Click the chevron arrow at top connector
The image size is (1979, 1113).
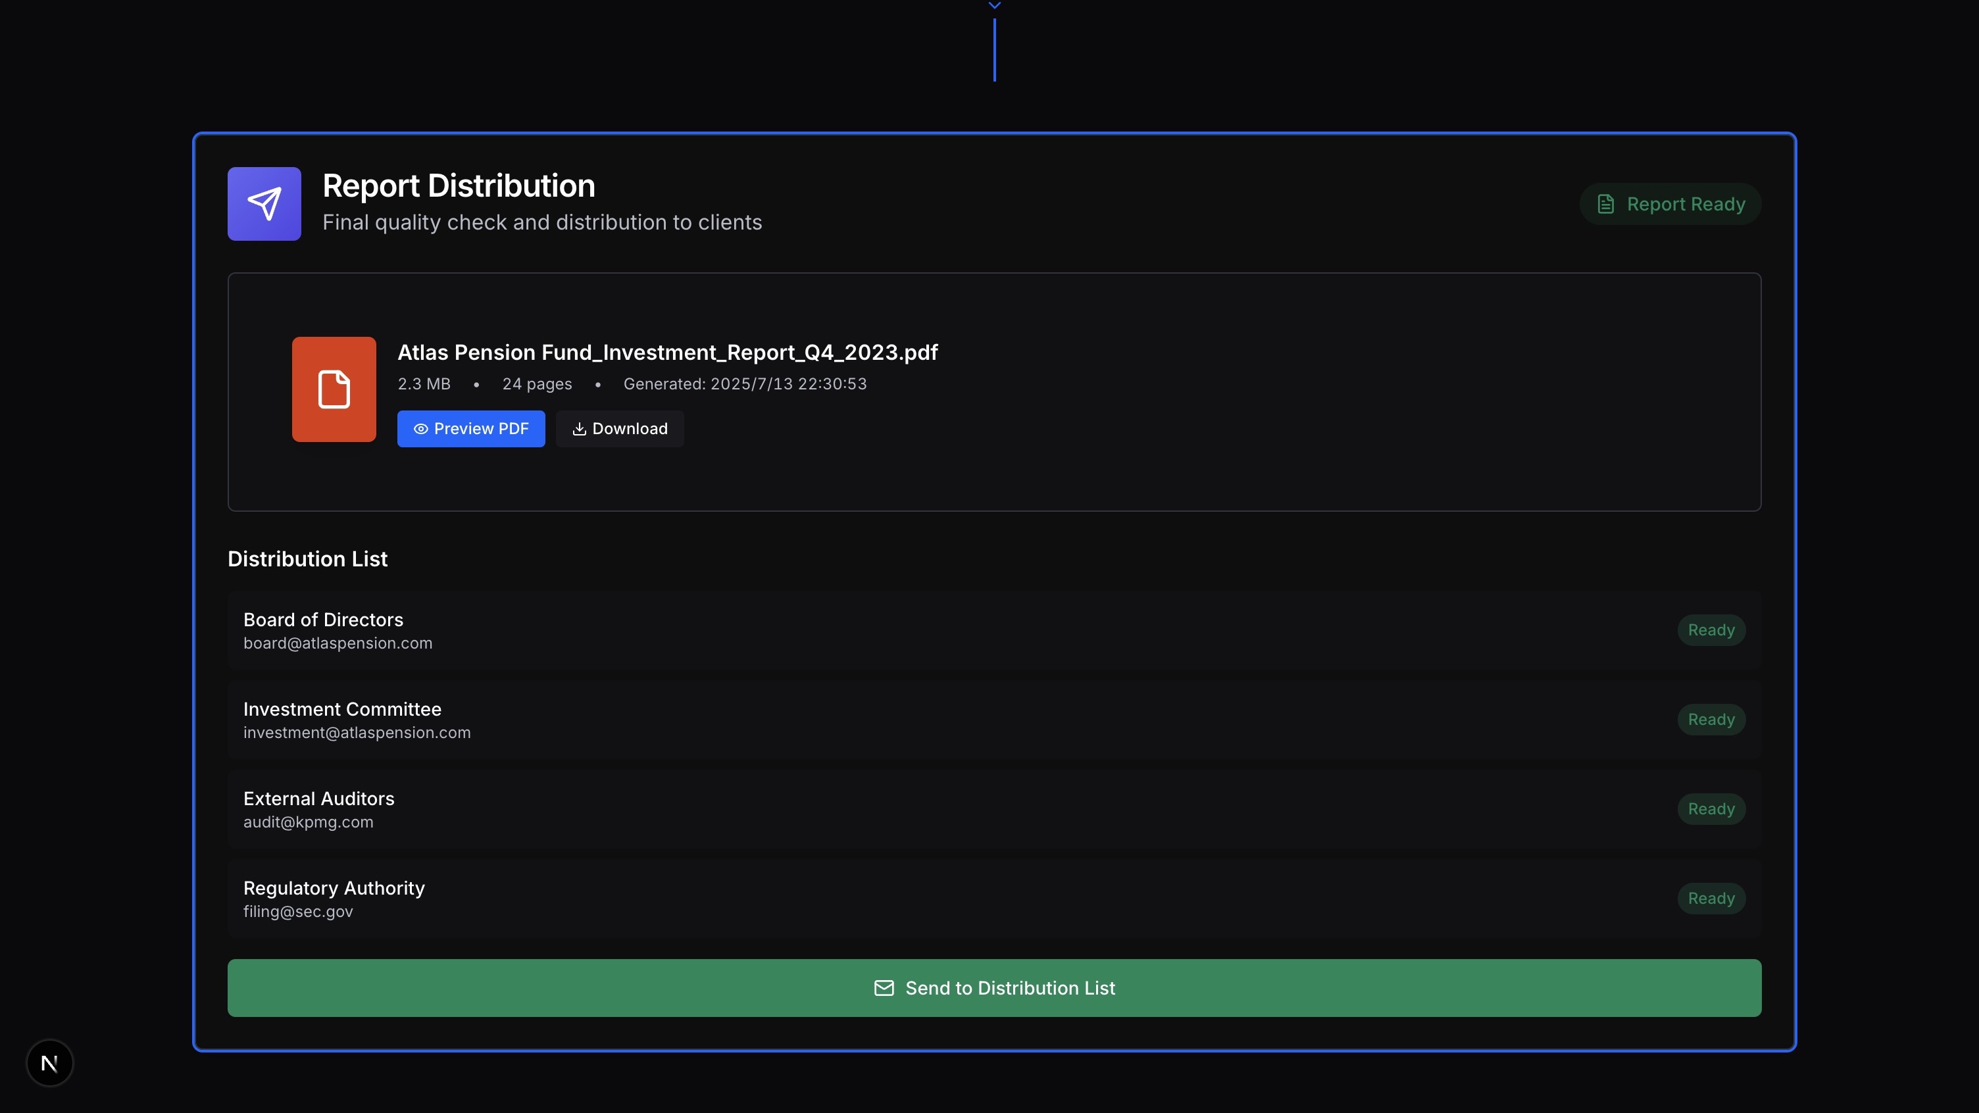tap(994, 5)
